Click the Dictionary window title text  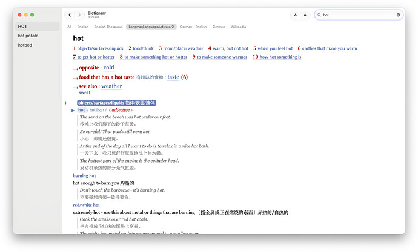click(97, 13)
